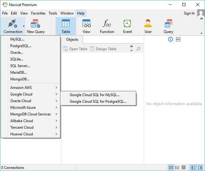Open the Event clock icon

[127, 26]
